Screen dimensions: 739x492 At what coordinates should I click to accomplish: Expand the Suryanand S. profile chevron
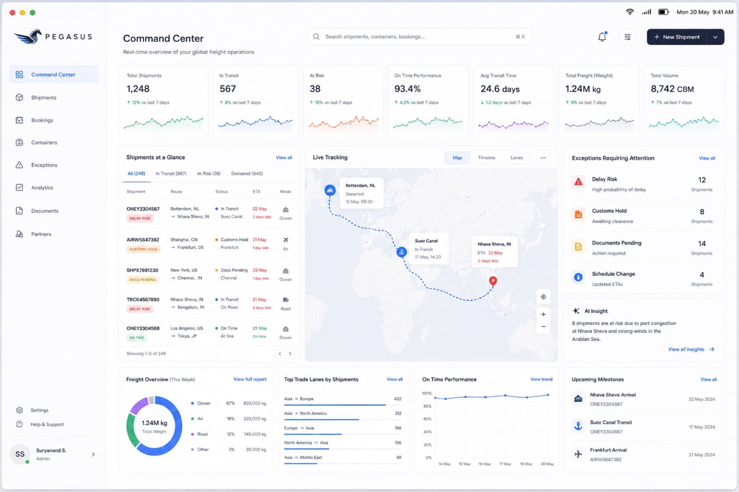click(93, 454)
